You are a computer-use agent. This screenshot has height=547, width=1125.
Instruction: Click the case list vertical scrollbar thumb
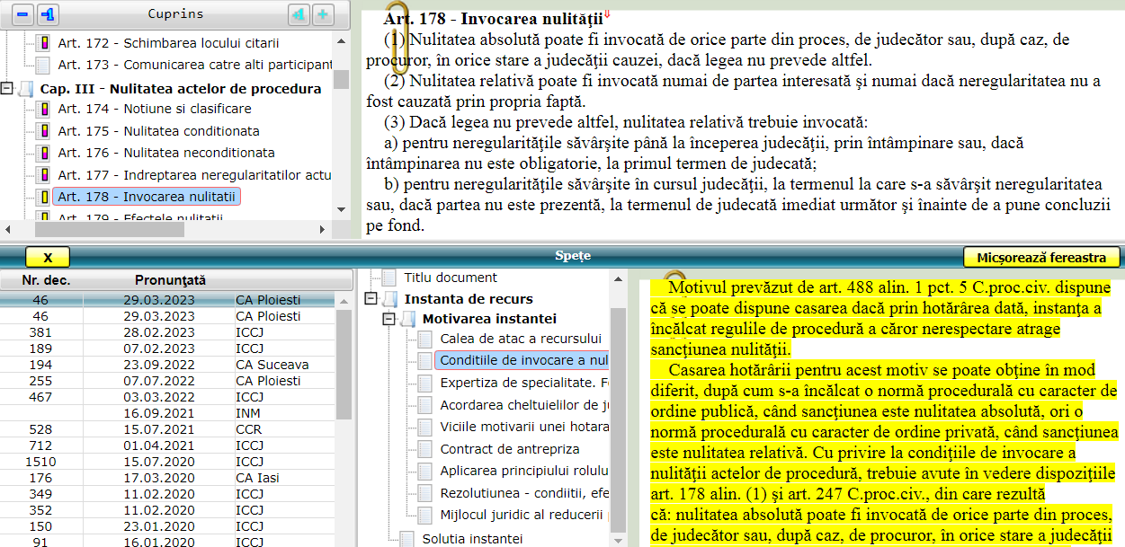[344, 366]
